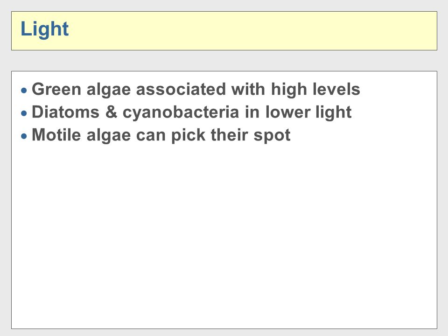Click the word "pick" in third bullet
The width and height of the screenshot is (448, 336).
click(x=188, y=135)
